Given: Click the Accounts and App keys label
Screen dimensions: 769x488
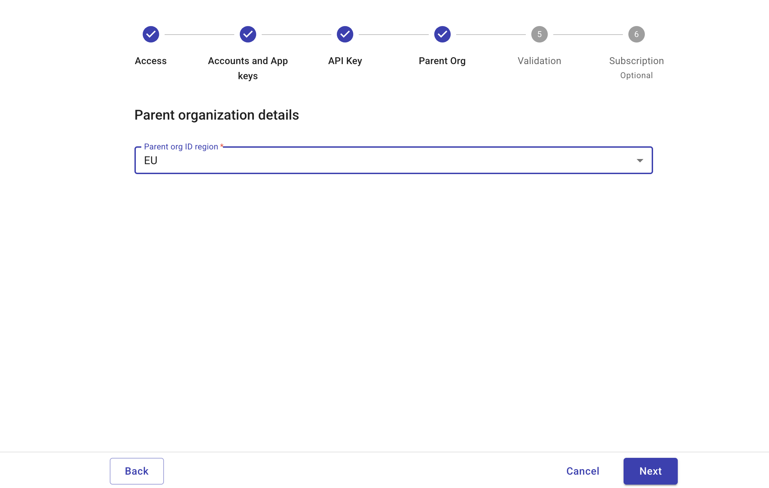Looking at the screenshot, I should tap(248, 68).
